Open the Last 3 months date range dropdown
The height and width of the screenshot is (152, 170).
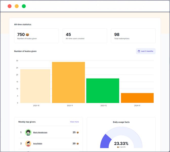click(146, 51)
